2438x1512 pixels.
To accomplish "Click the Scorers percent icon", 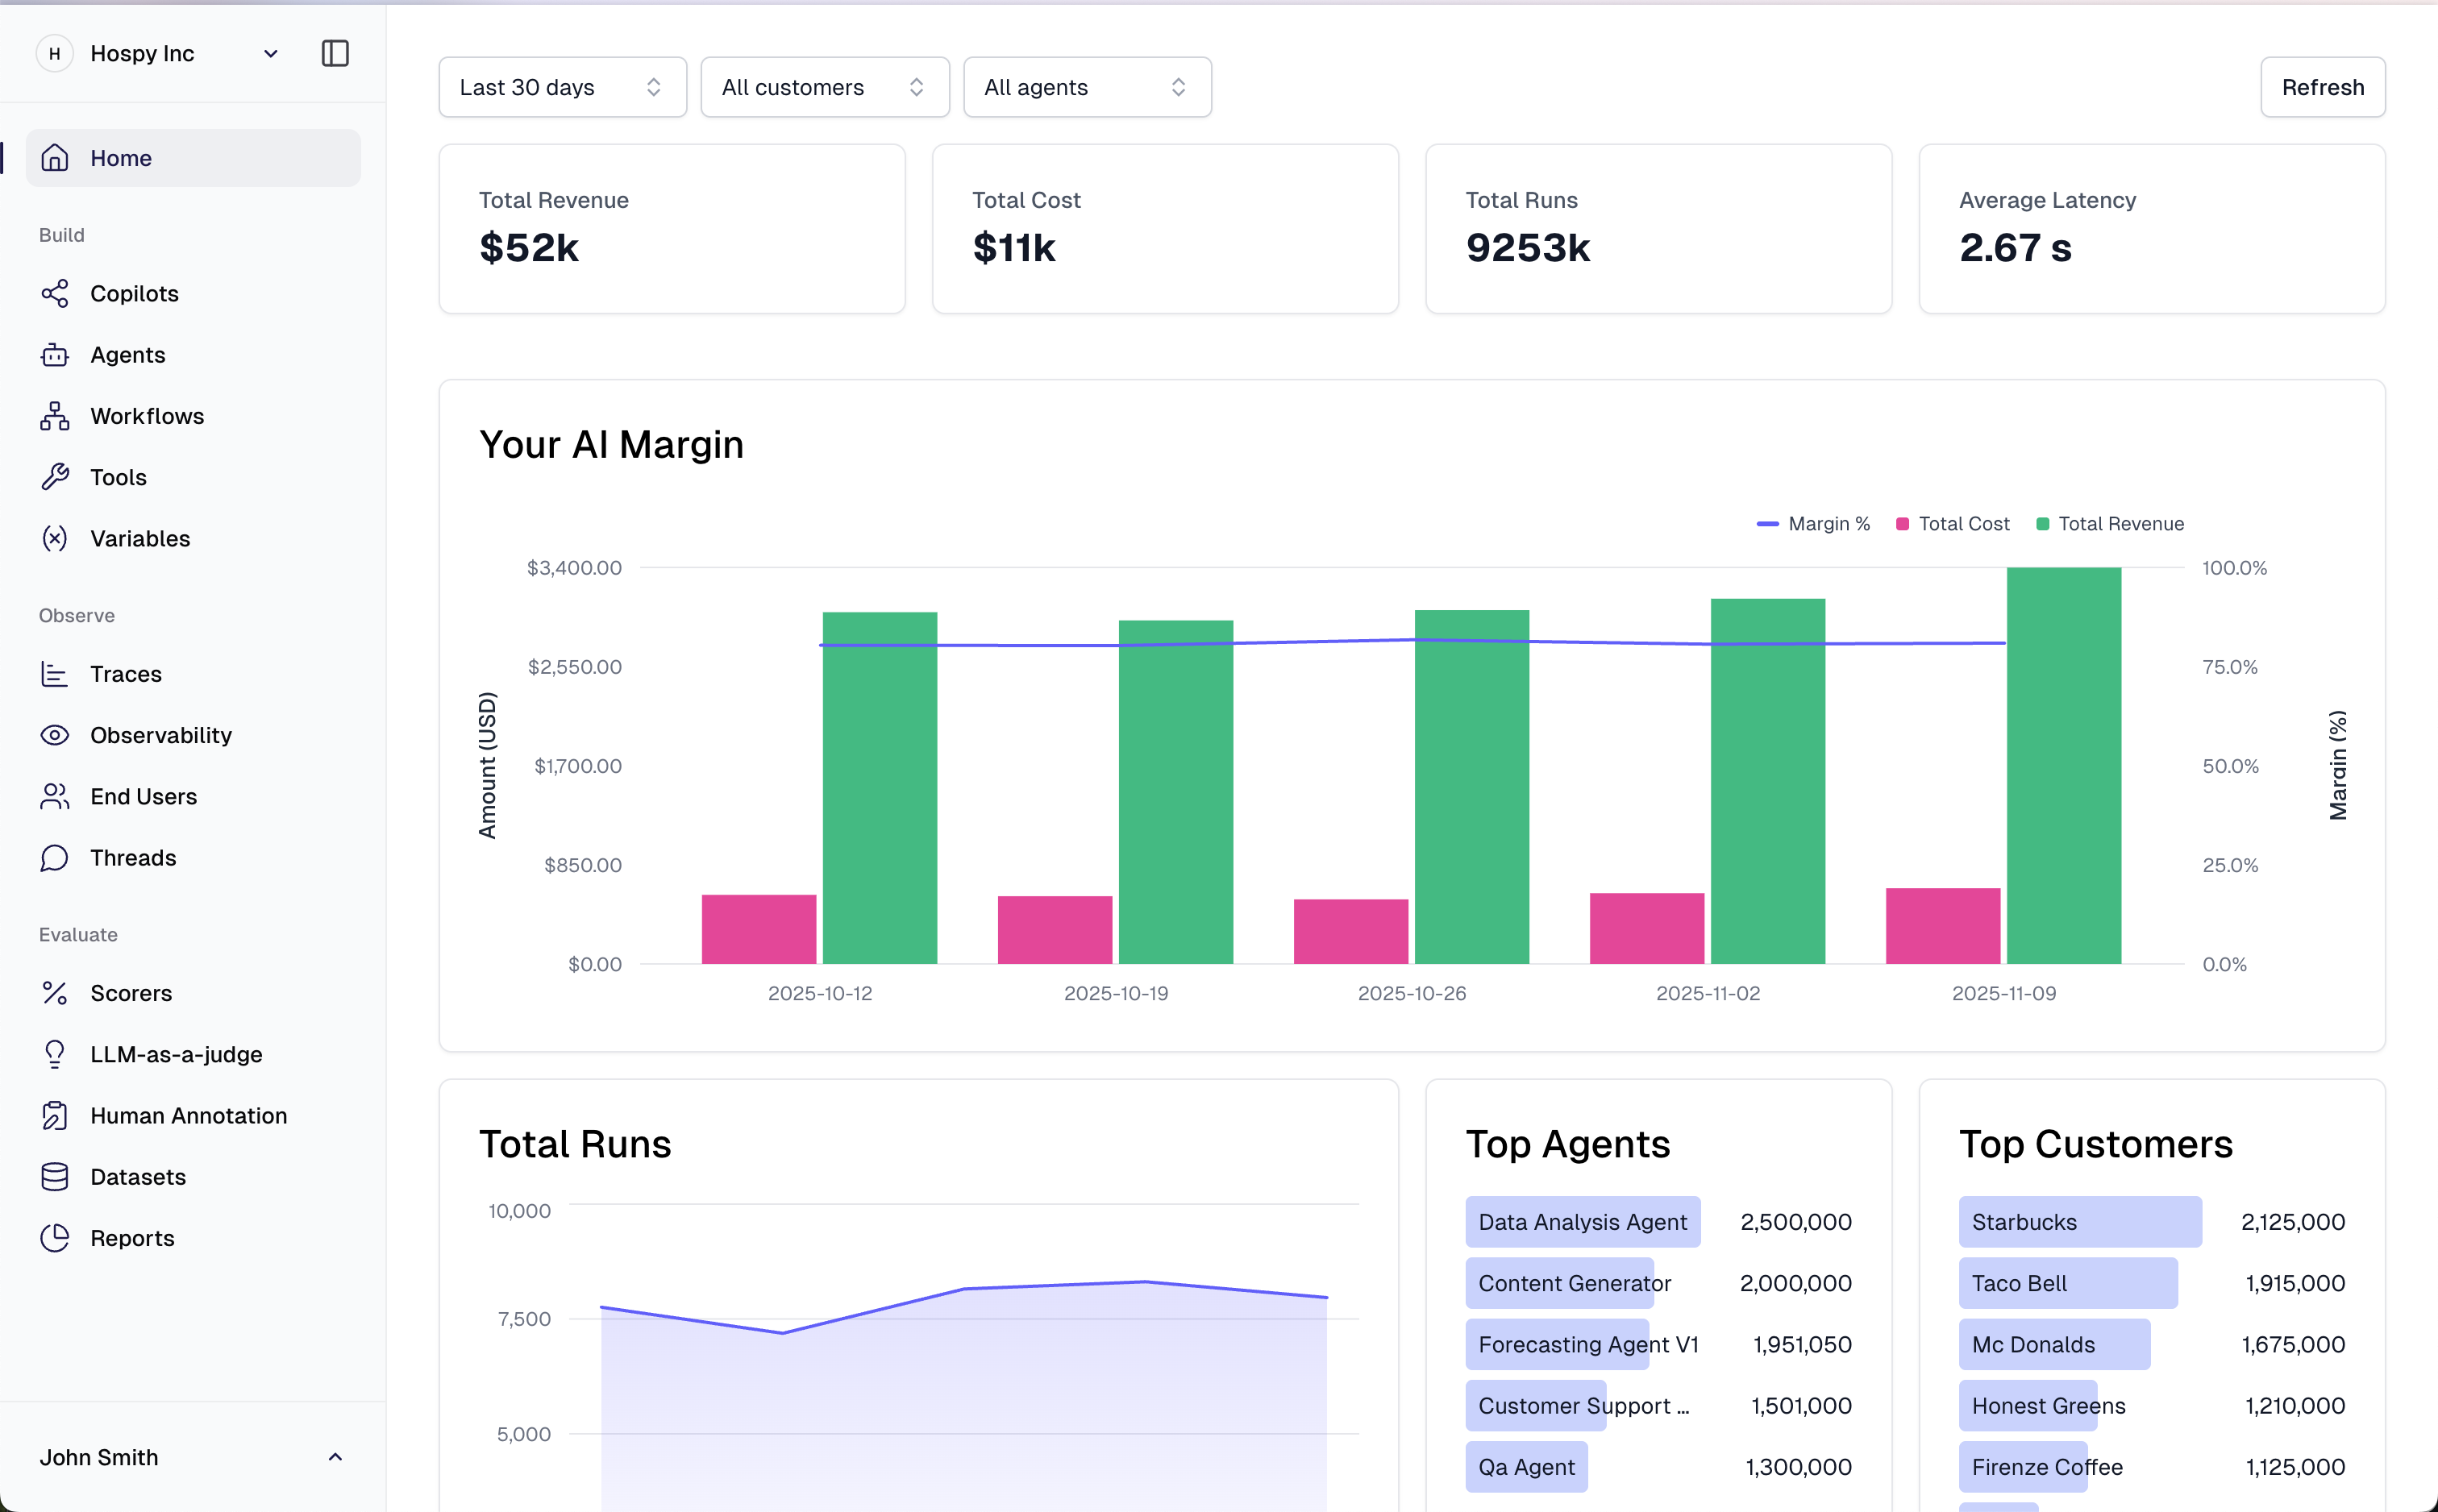I will pos(55,993).
